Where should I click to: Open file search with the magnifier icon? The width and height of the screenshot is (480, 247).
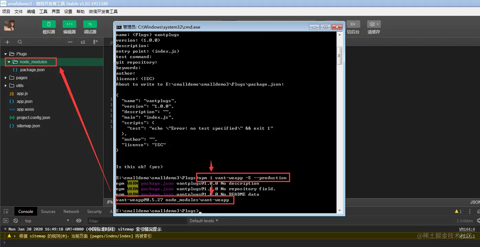pyautogui.click(x=20, y=42)
